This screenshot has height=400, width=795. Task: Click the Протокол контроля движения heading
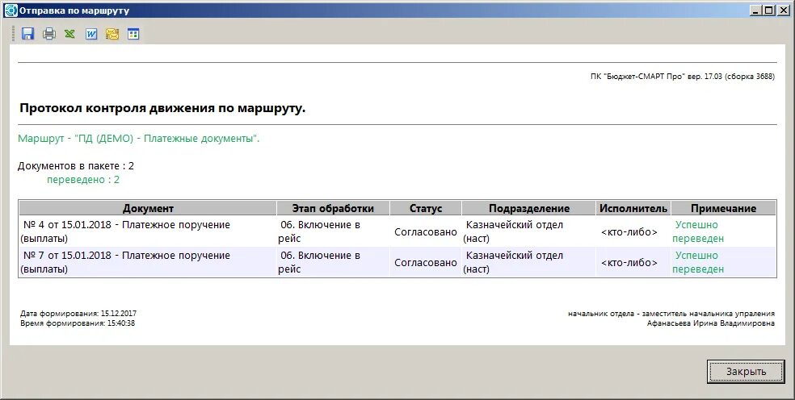click(162, 108)
